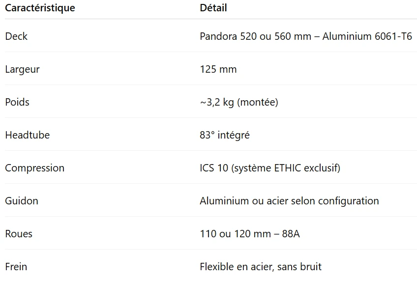Image resolution: width=417 pixels, height=281 pixels.
Task: Click the Aluminium 6061-T6 text
Action: (367, 36)
